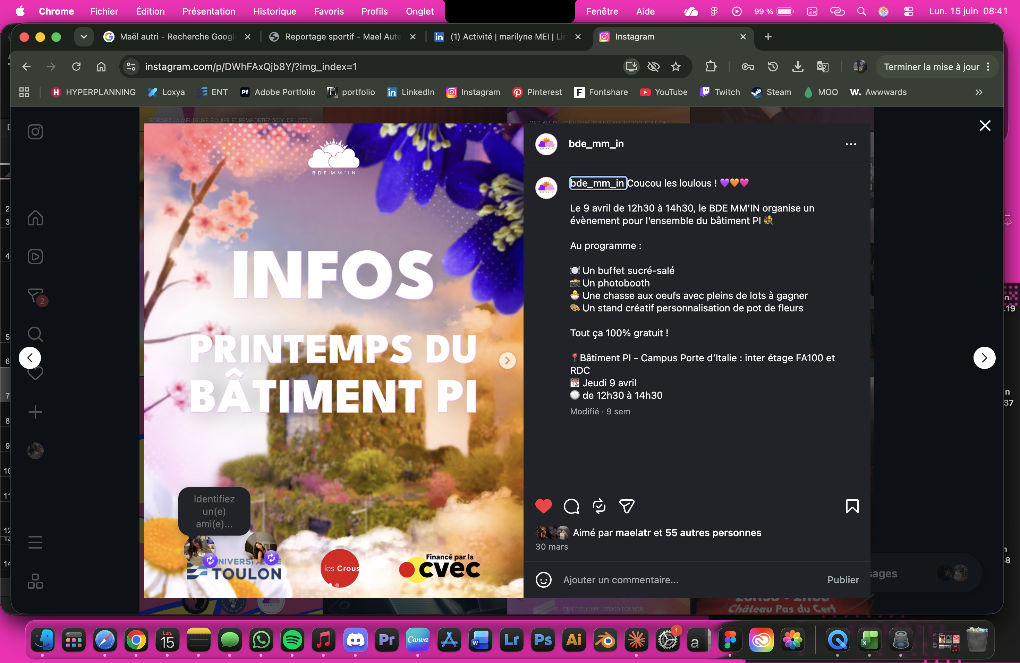Viewport: 1020px width, 663px height.
Task: Open Reels from the sidebar
Action: pyautogui.click(x=35, y=257)
